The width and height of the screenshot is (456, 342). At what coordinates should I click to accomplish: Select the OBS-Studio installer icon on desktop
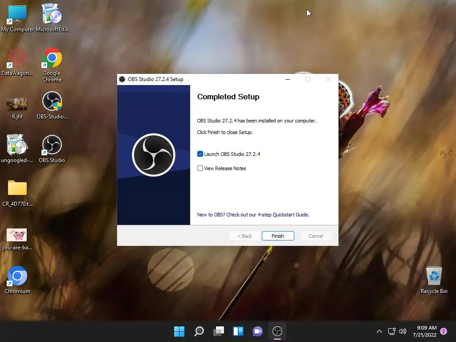(x=52, y=105)
